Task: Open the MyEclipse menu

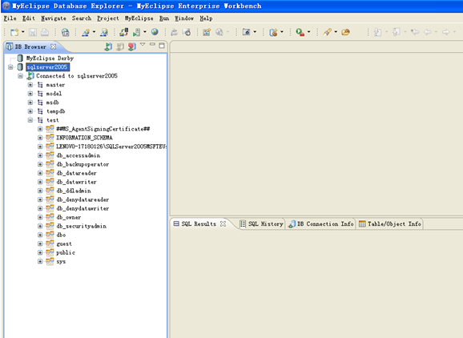Action: point(139,18)
